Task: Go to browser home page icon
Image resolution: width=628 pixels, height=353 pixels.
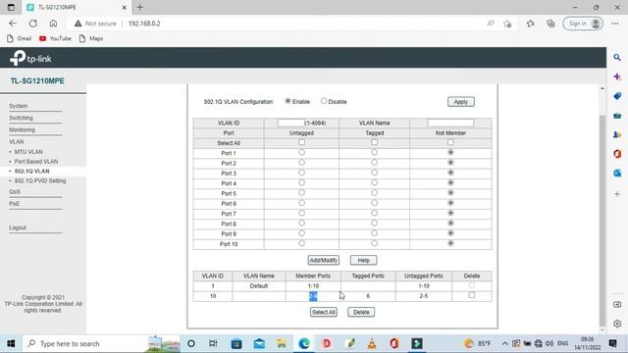Action: [53, 24]
